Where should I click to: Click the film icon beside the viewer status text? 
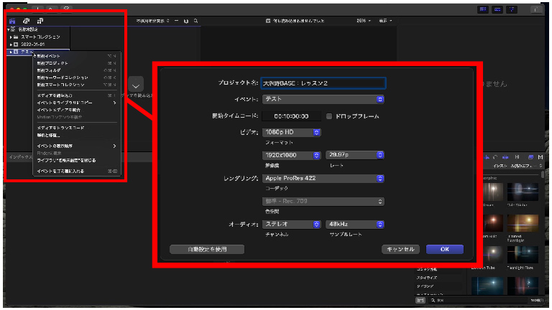tap(268, 21)
